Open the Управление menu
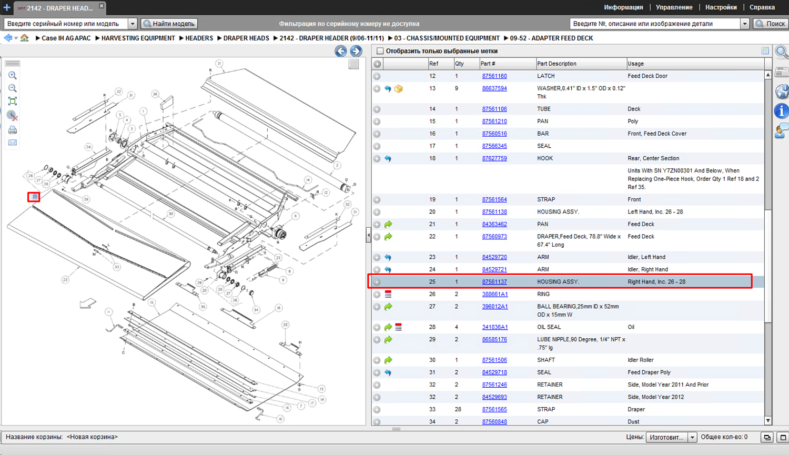 point(674,7)
